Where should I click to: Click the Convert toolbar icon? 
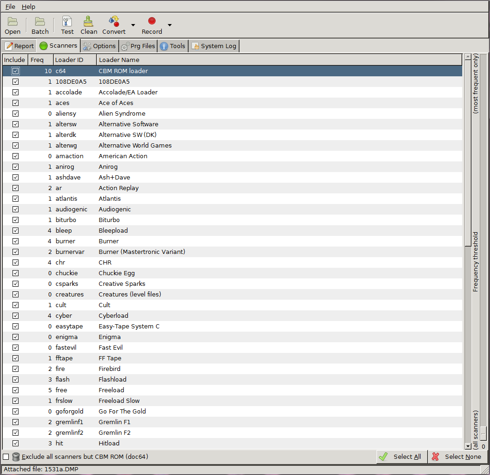pos(114,22)
